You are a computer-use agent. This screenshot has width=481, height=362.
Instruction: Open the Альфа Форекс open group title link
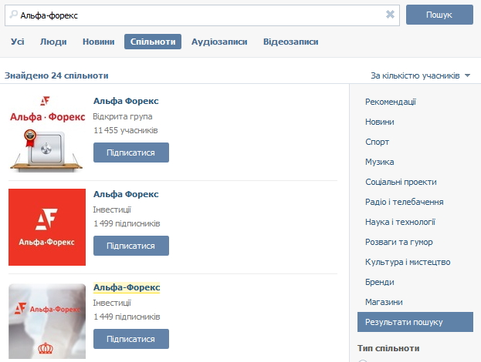coord(126,101)
